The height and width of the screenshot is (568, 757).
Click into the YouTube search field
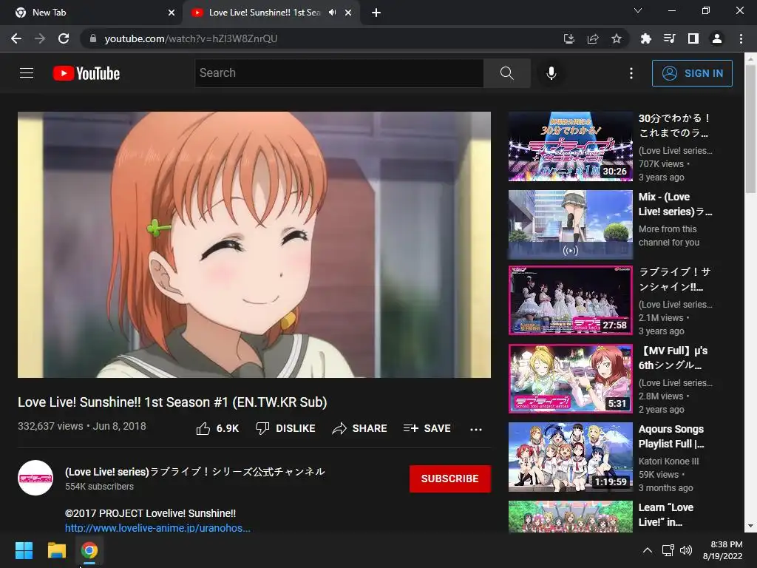point(339,73)
